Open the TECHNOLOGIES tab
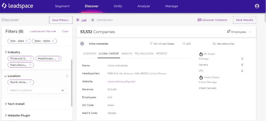Image resolution: width=266 pixels, height=121 pixels. tap(144, 54)
